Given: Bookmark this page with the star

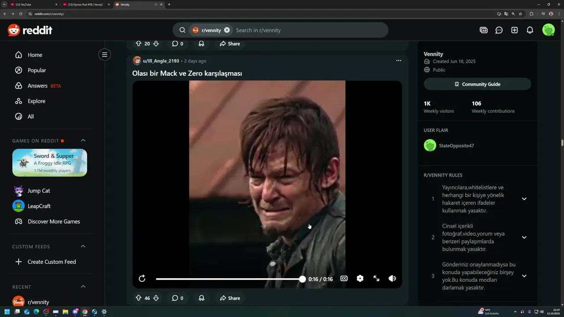Looking at the screenshot, I should coord(520,14).
